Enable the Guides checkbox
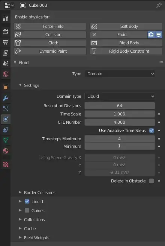The width and height of the screenshot is (165, 246). pyautogui.click(x=27, y=210)
